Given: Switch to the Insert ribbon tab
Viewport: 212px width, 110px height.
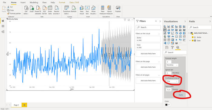Looking at the screenshot, I should coord(23,2).
